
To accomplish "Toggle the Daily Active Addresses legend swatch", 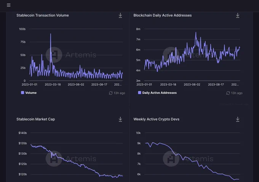I will click(x=139, y=93).
